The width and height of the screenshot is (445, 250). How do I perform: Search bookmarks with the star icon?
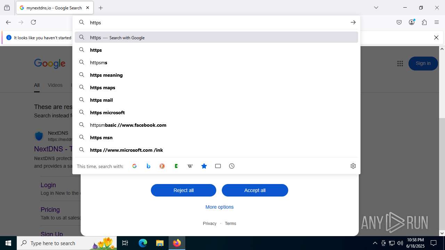(x=204, y=166)
